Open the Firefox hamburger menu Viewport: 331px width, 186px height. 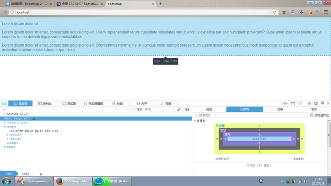(x=326, y=12)
